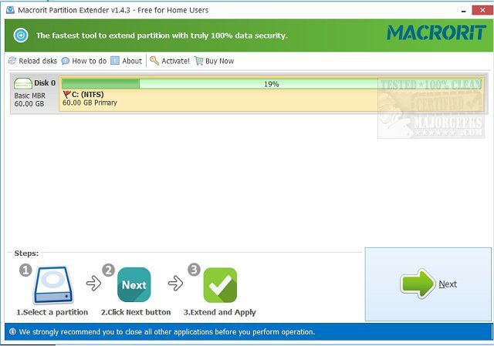Image resolution: width=494 pixels, height=346 pixels.
Task: Select the Buy Now toolbar label
Action: [x=219, y=61]
